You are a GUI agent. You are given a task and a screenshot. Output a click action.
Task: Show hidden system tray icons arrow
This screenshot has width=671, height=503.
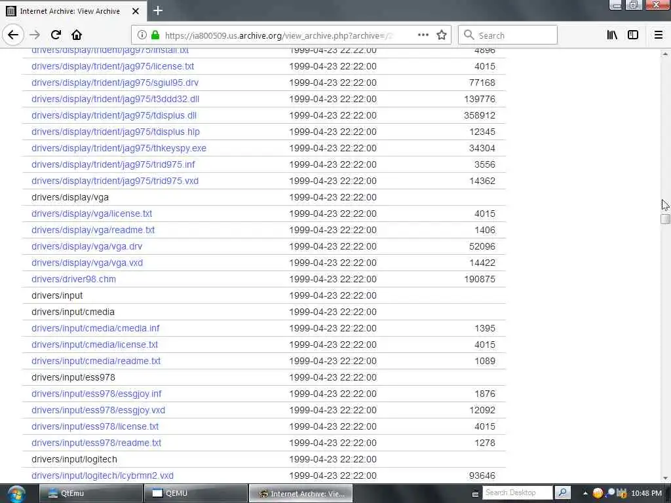(x=585, y=493)
